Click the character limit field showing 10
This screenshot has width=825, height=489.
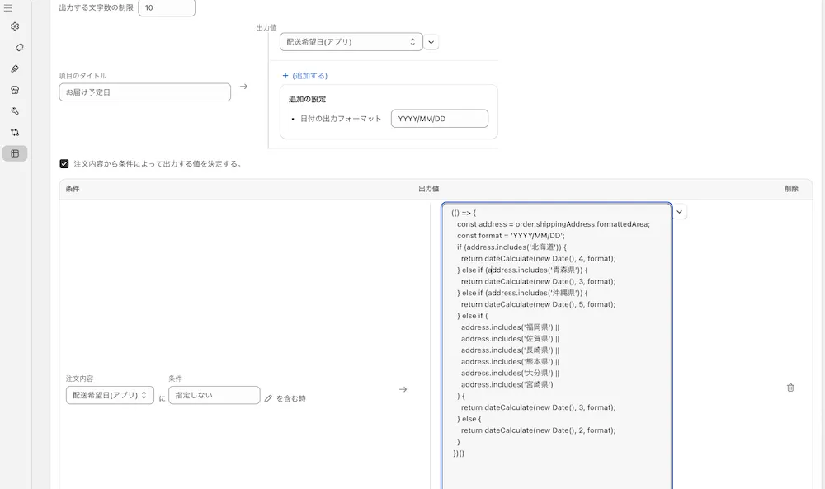[x=166, y=7]
